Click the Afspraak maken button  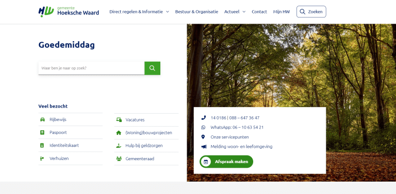point(226,162)
